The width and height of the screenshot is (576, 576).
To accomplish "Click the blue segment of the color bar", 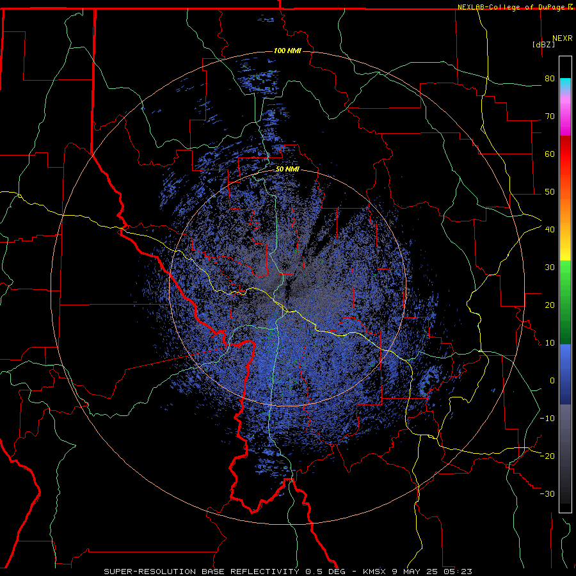I will tap(565, 374).
